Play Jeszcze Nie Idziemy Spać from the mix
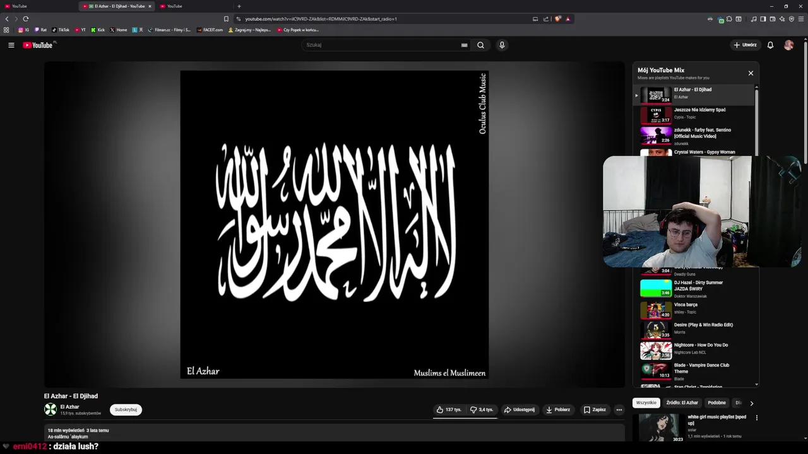This screenshot has width=808, height=454. point(694,114)
